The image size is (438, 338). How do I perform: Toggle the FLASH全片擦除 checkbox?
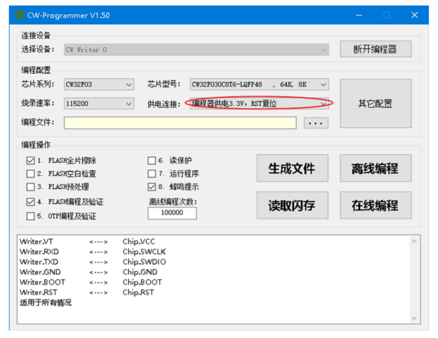point(30,161)
